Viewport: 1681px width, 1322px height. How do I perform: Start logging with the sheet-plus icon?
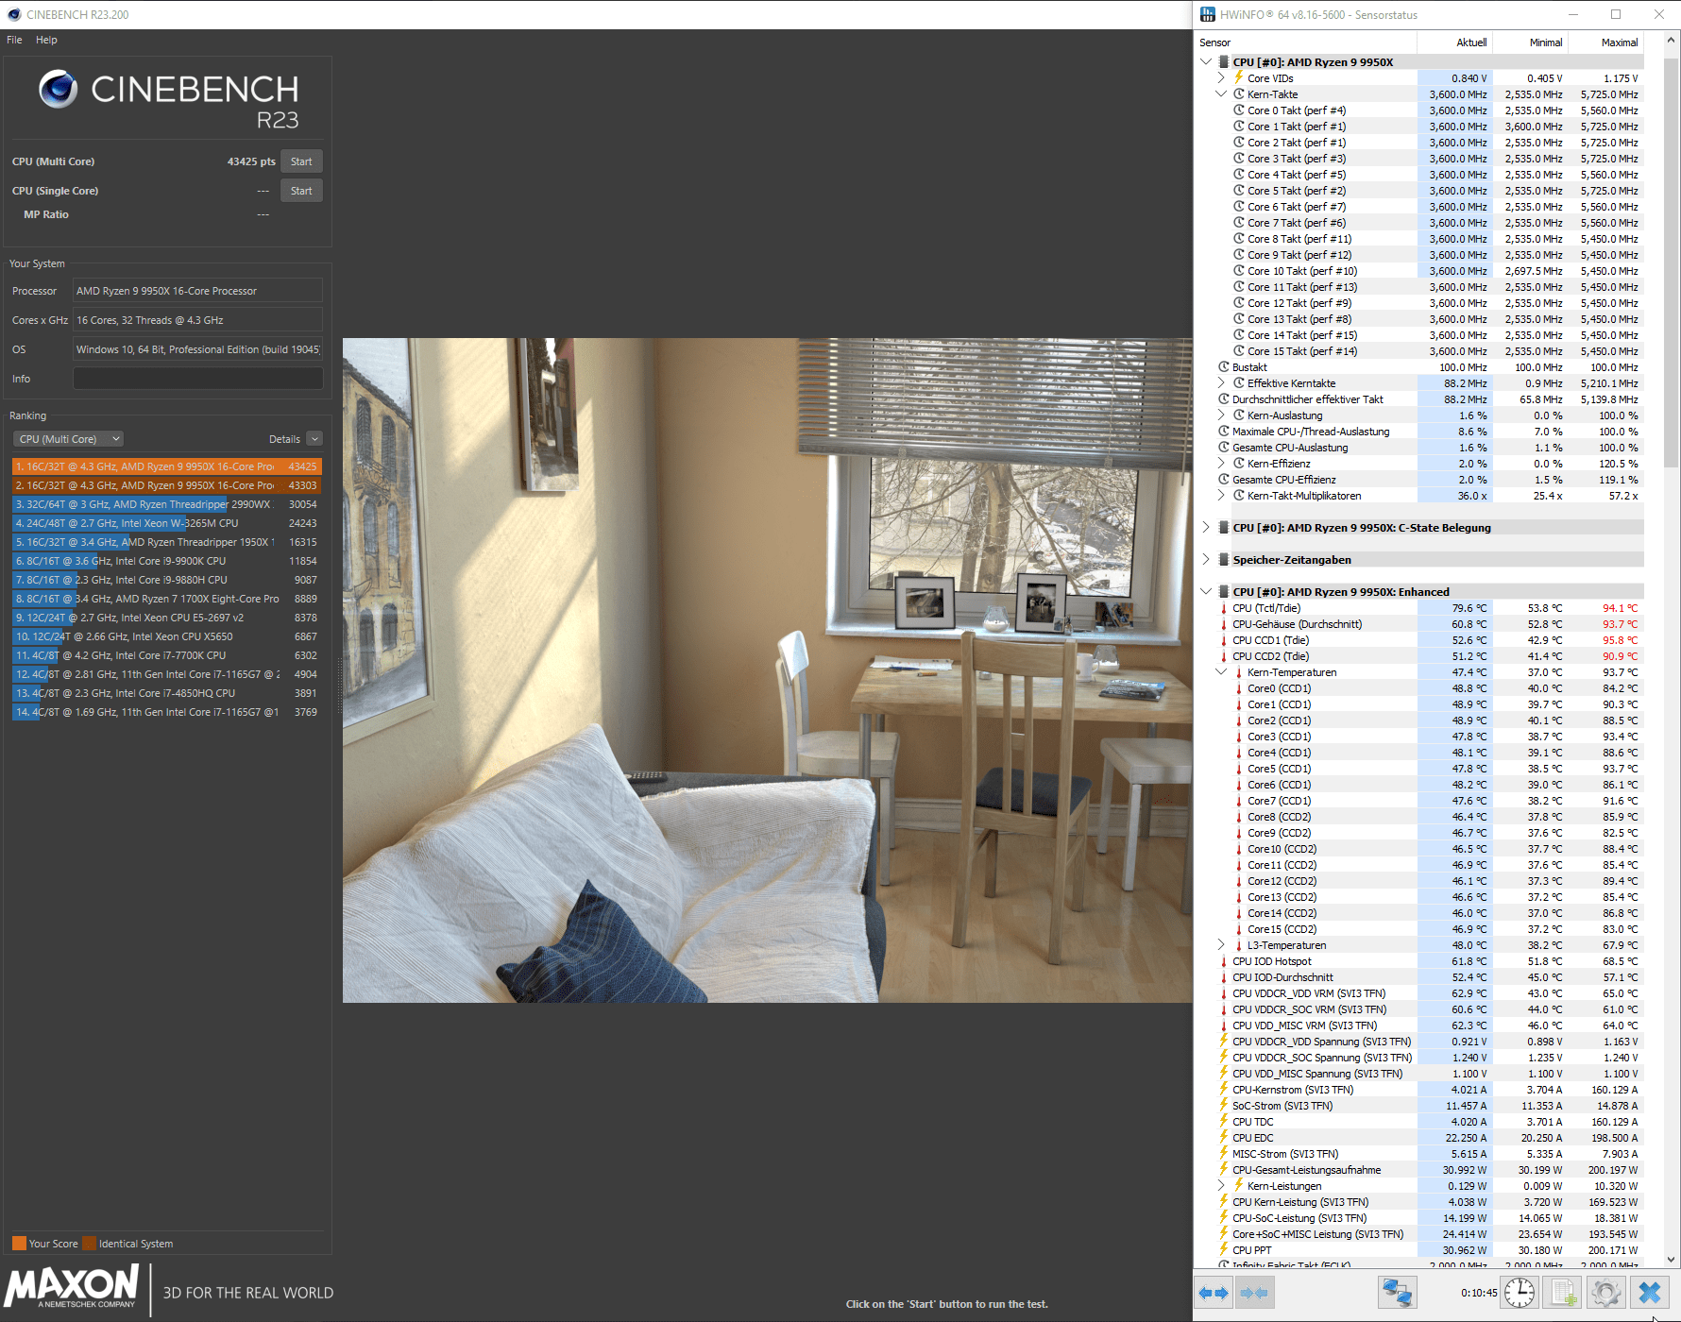click(x=1563, y=1293)
